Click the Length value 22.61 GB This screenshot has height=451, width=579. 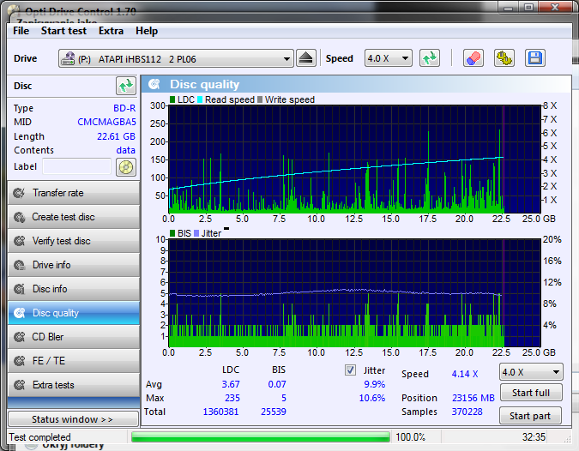(x=116, y=136)
